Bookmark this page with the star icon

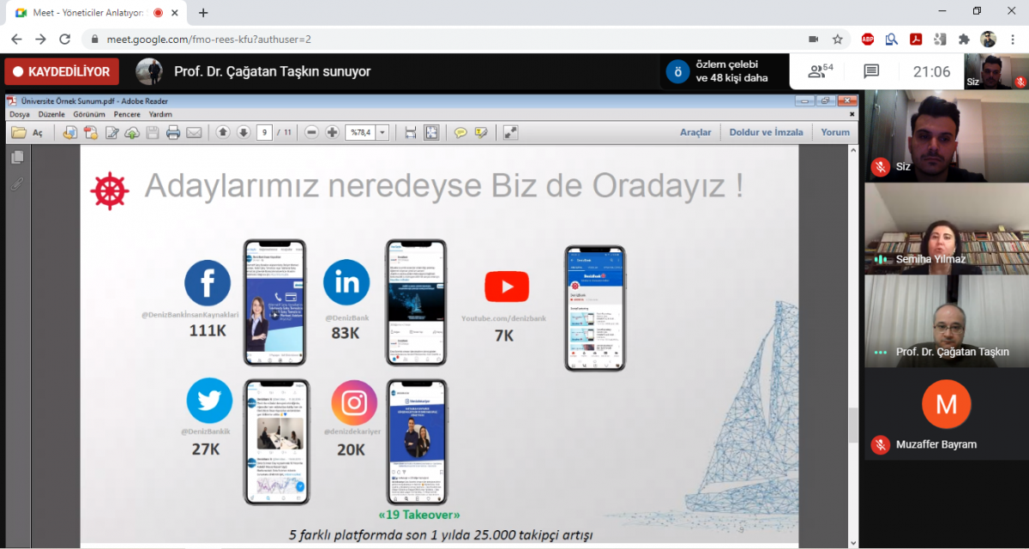[x=838, y=39]
